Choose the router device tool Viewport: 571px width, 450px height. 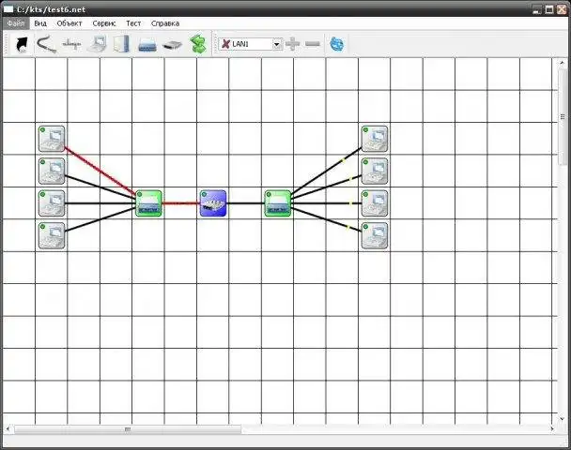[172, 45]
